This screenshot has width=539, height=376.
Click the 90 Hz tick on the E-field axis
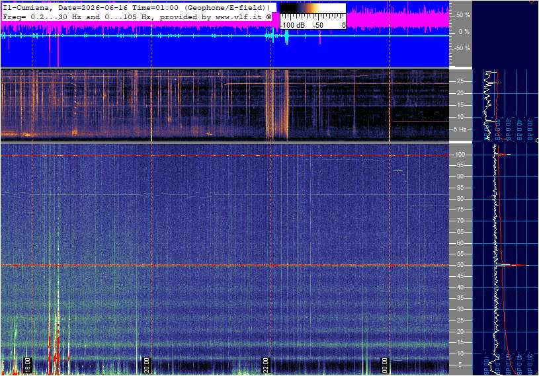460,176
